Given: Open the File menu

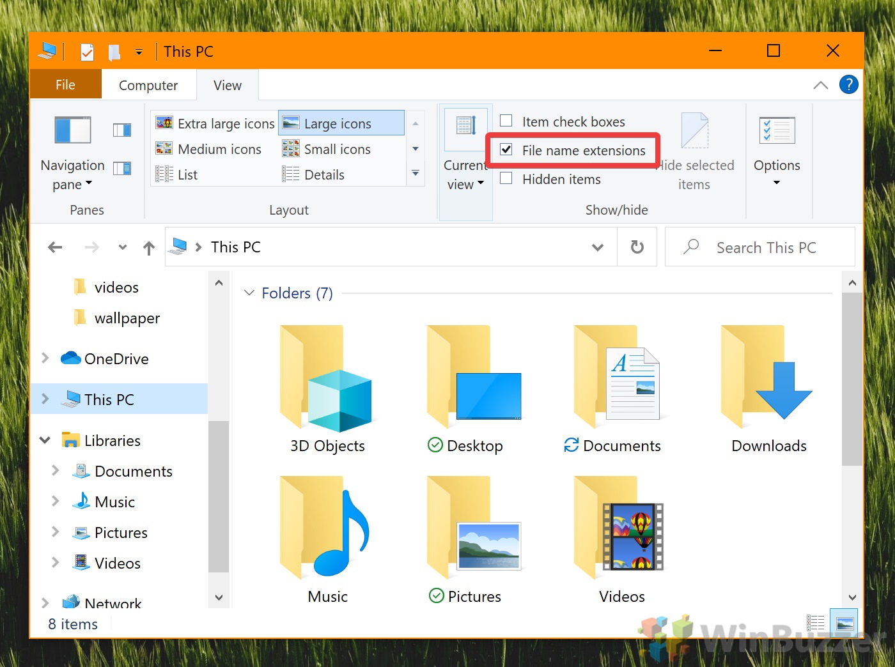Looking at the screenshot, I should pyautogui.click(x=65, y=84).
